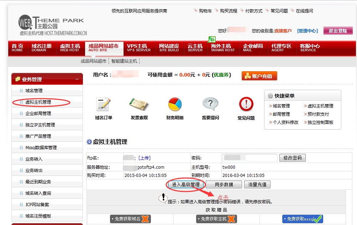Open the 我要提问 question mark icon
357x225 pixels.
pyautogui.click(x=210, y=105)
